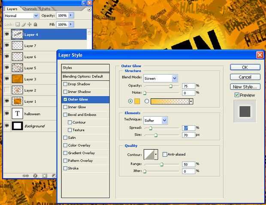Click the add layer mask icon at panel bottom
Screen dimensions: 266x205
pos(45,176)
